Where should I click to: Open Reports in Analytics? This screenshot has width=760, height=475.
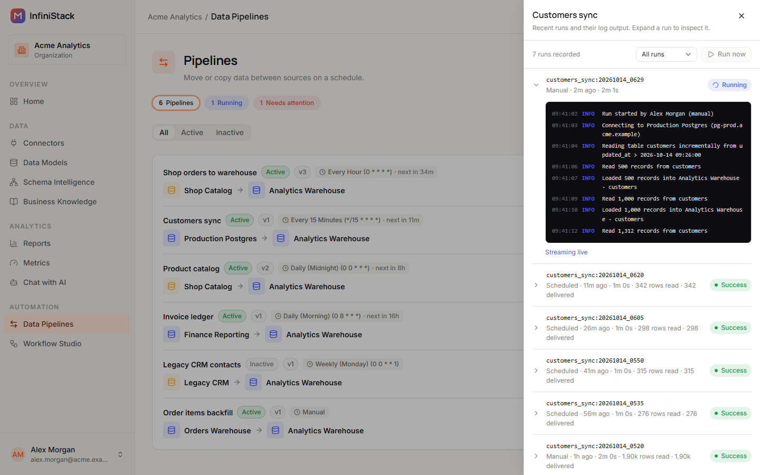67,243
